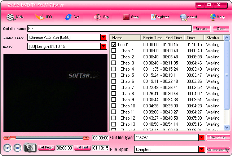Rewind using the left slider arrow
This screenshot has width=233, height=156.
(6, 138)
